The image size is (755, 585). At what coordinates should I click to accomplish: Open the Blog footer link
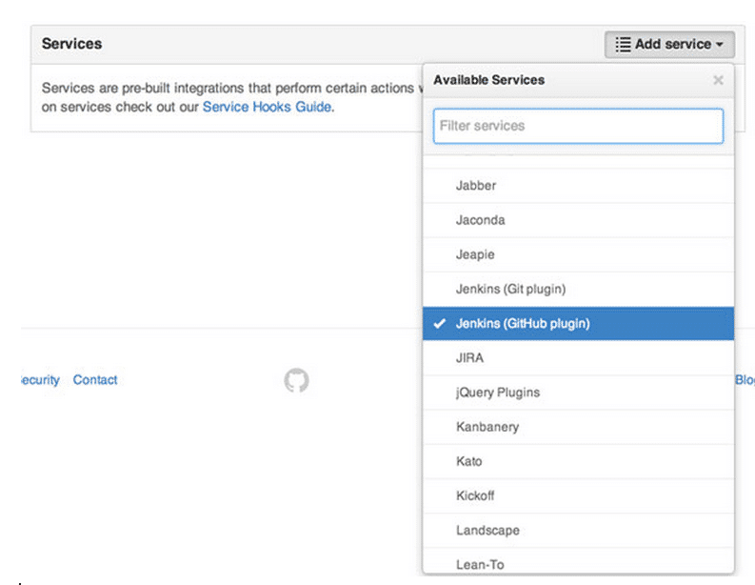click(x=745, y=380)
